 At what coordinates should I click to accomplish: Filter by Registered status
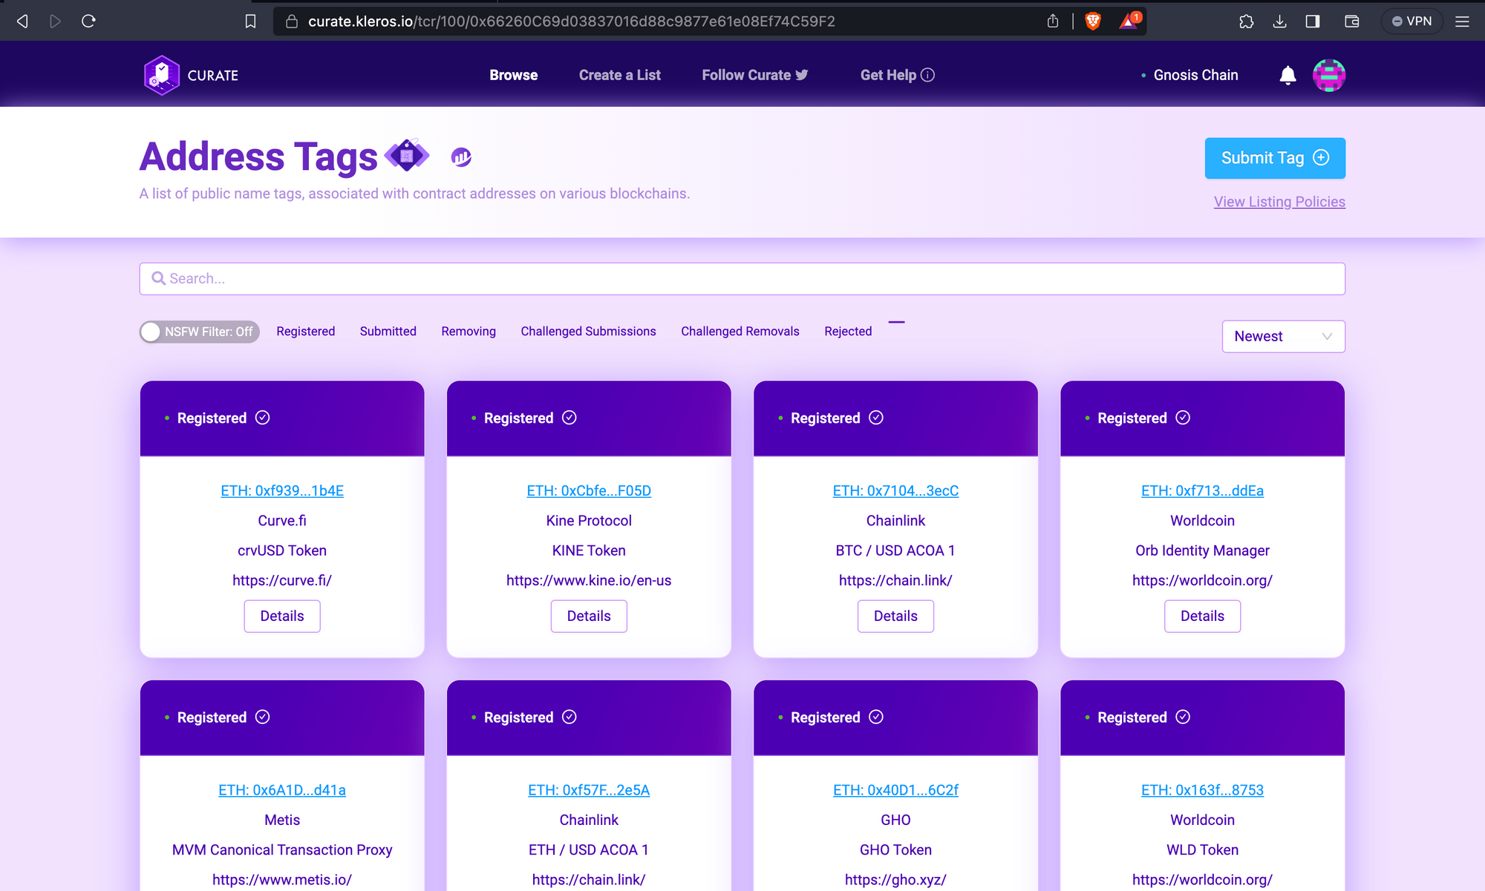click(x=305, y=332)
